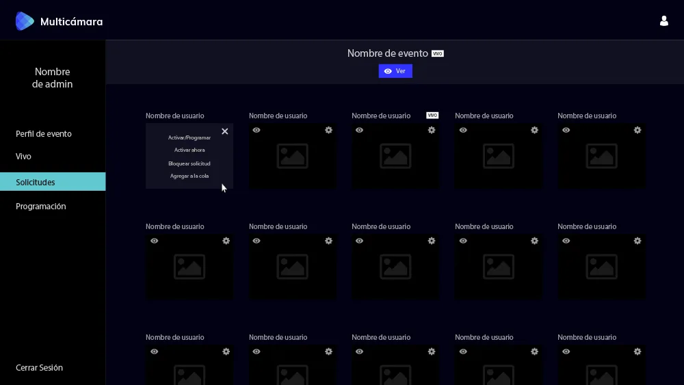Toggle eye preview on third row, fifth card

(566, 351)
